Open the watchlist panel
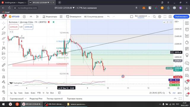The width and height of the screenshot is (190, 107). click(187, 23)
